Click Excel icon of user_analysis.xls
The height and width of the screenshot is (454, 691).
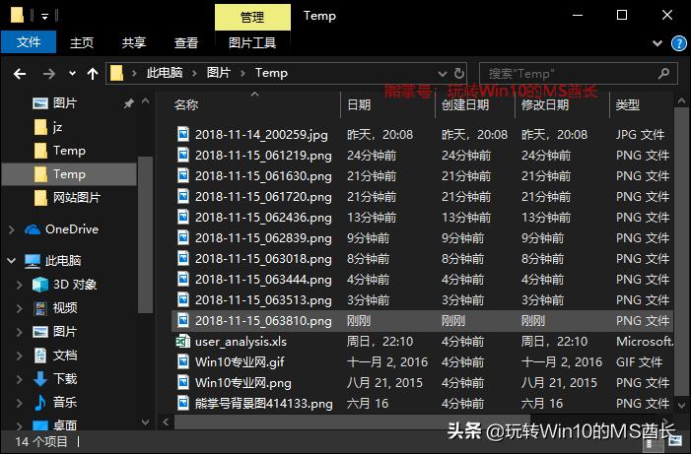(x=183, y=342)
